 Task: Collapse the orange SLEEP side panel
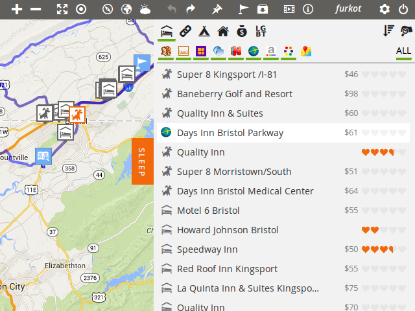(142, 161)
